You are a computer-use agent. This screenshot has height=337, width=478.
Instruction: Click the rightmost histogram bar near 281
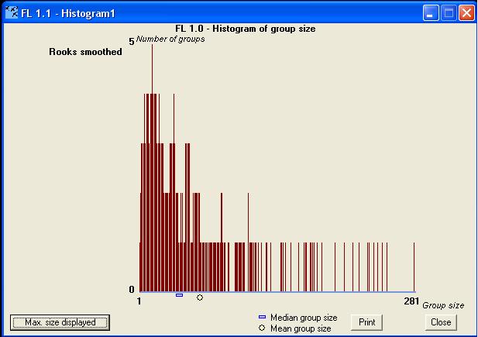[414, 267]
